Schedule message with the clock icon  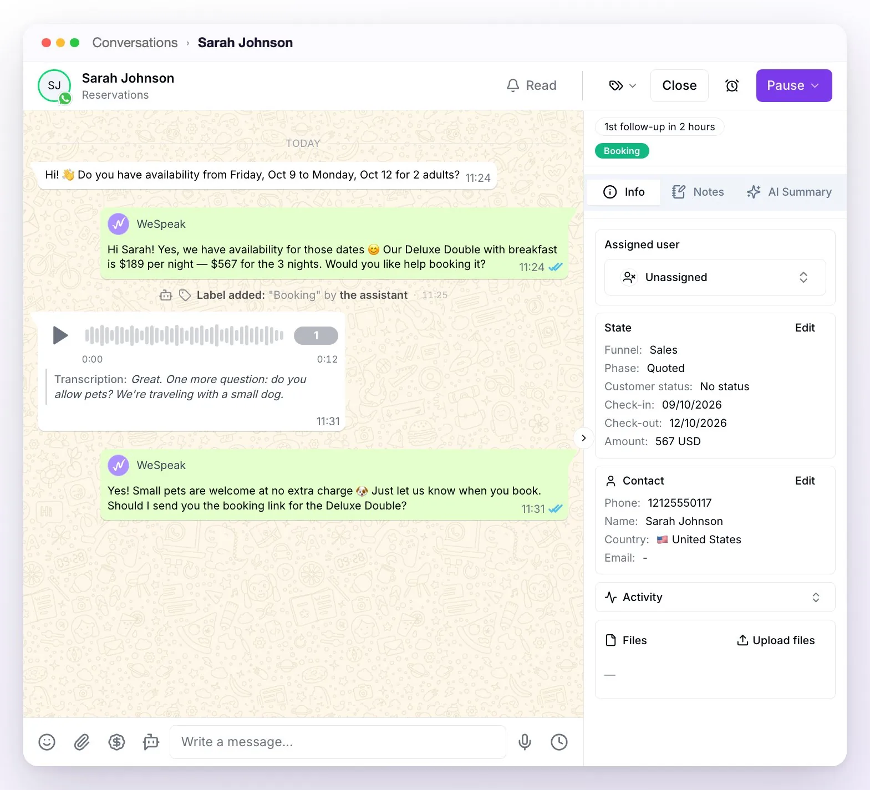click(559, 742)
